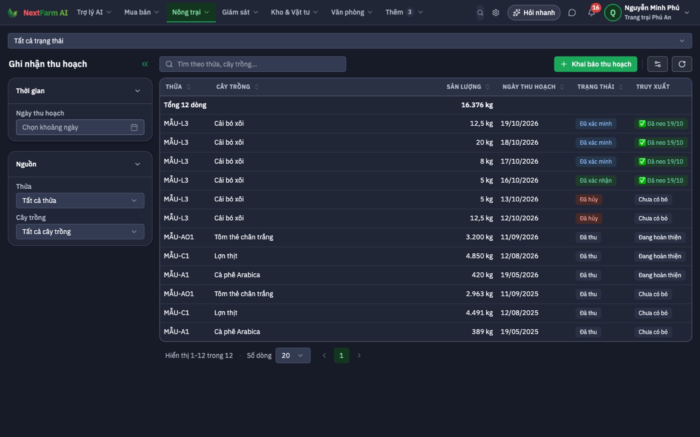Click the user avatar circle Q

point(612,12)
